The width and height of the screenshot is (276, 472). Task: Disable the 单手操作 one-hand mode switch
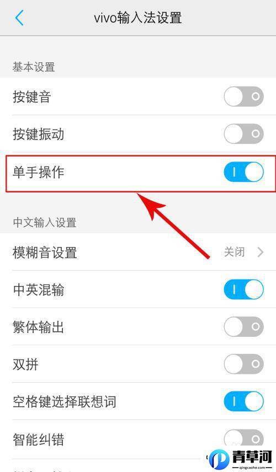[243, 172]
